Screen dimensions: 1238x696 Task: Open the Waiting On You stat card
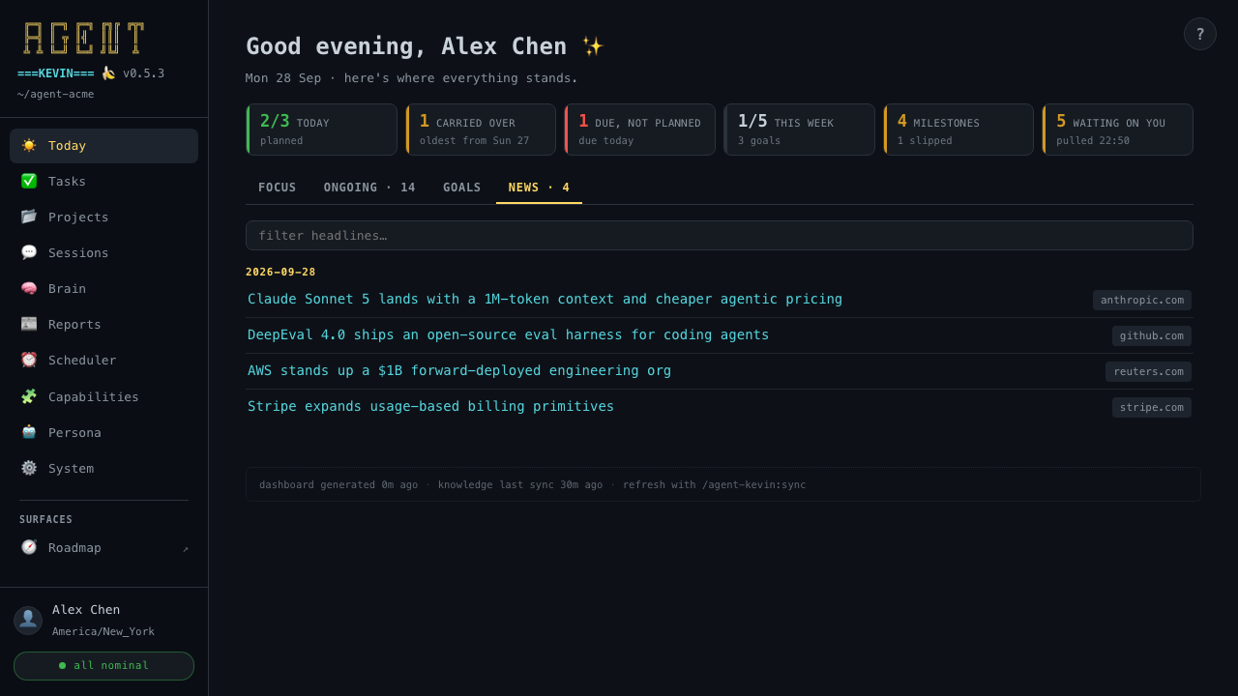(1117, 130)
